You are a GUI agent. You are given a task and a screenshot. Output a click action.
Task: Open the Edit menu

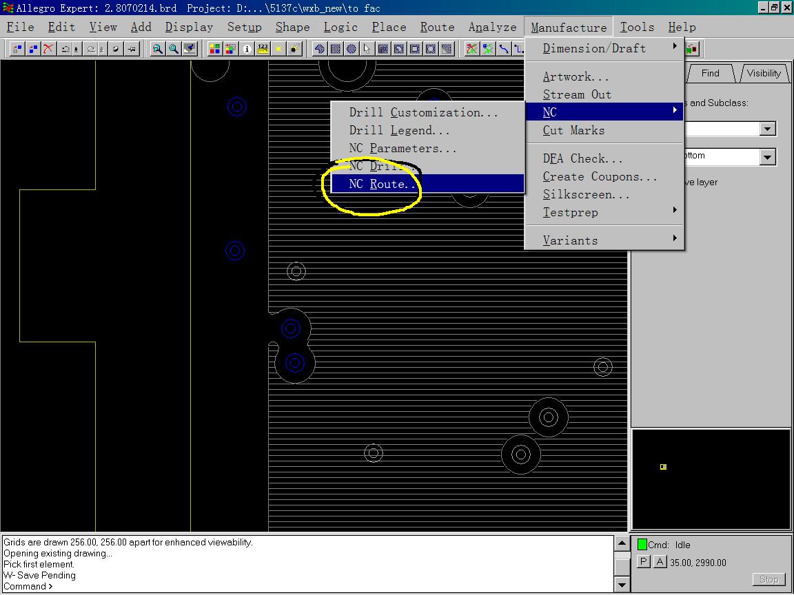(61, 27)
